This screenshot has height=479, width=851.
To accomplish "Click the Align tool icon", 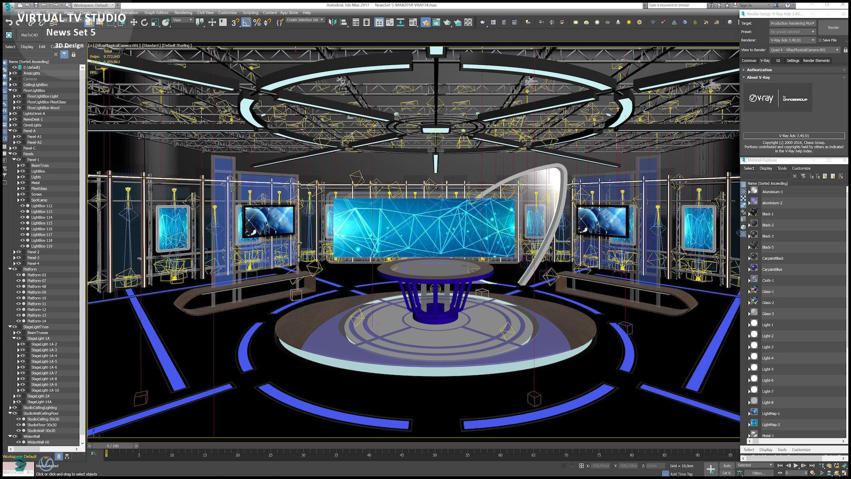I will coord(343,22).
